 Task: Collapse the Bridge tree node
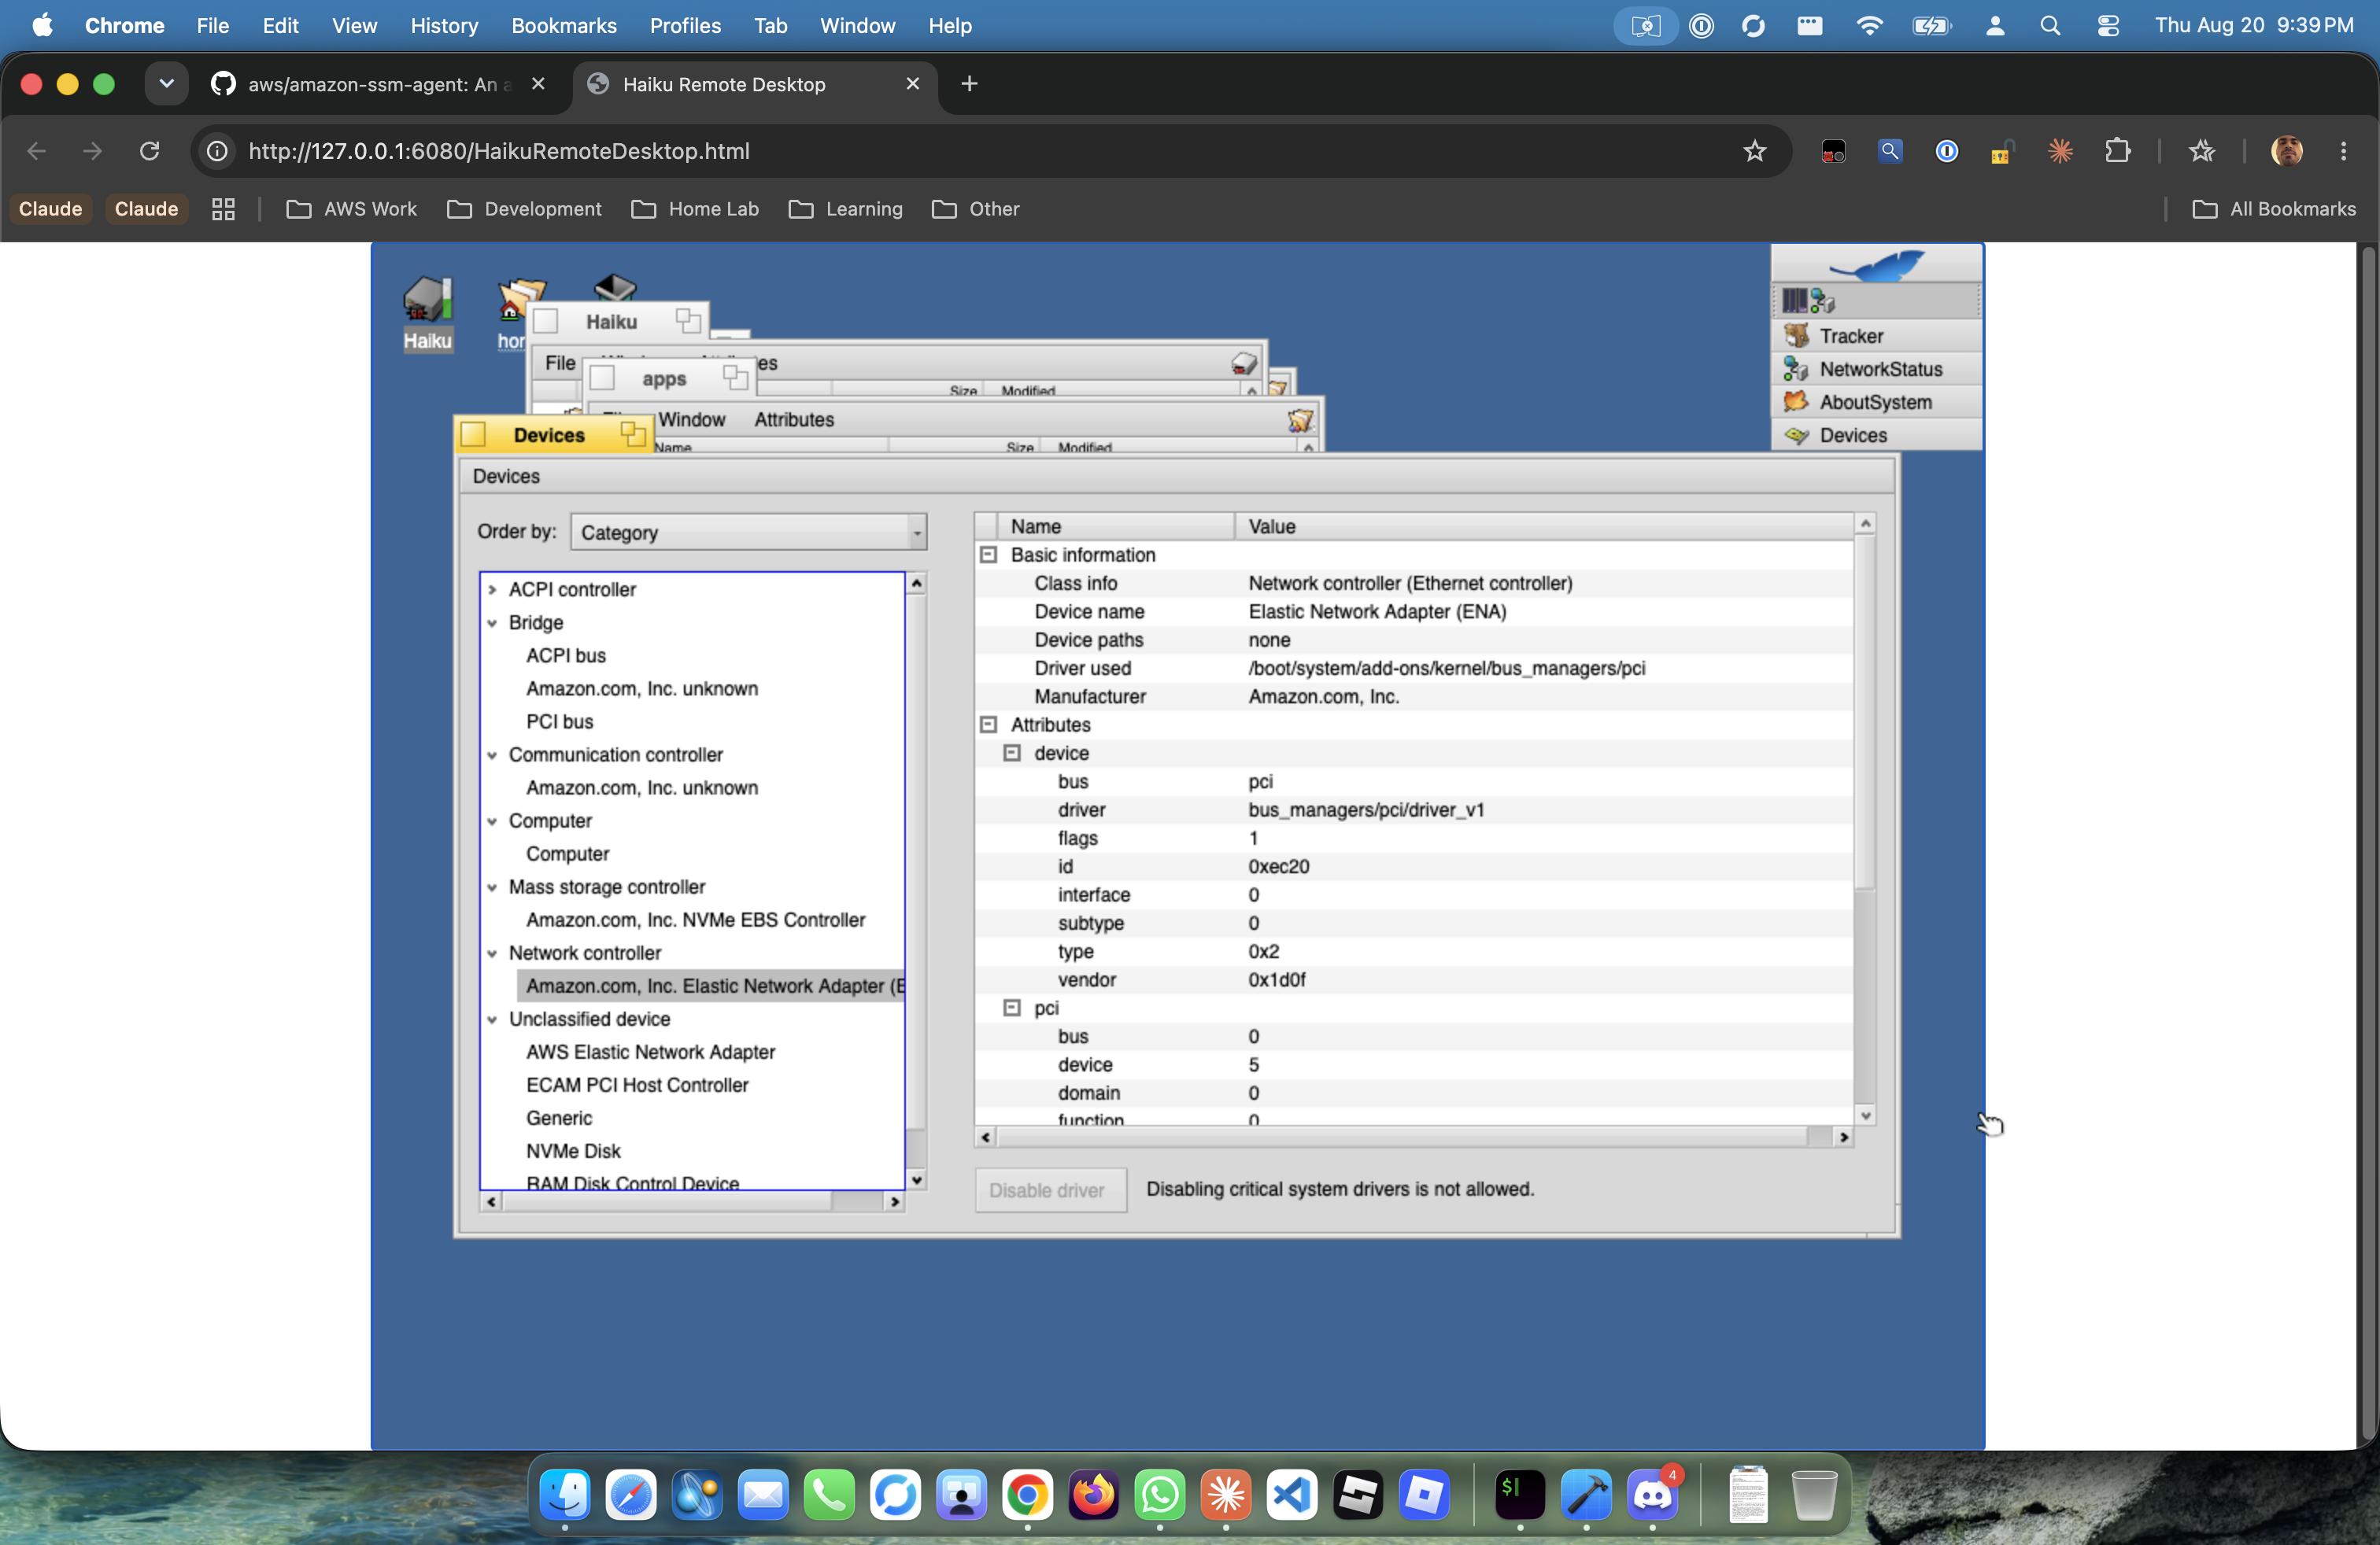click(492, 622)
